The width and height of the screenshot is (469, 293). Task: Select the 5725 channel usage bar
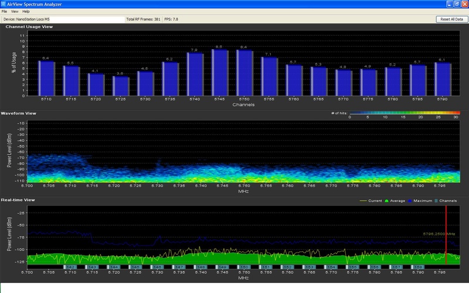pyautogui.click(x=121, y=86)
